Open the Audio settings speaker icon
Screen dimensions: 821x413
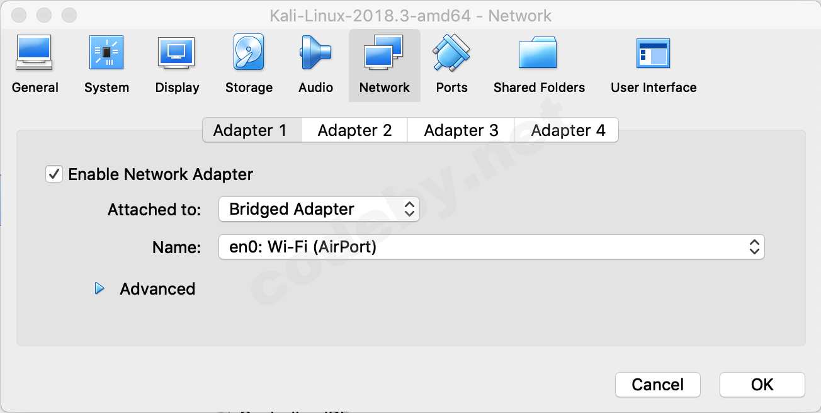315,54
